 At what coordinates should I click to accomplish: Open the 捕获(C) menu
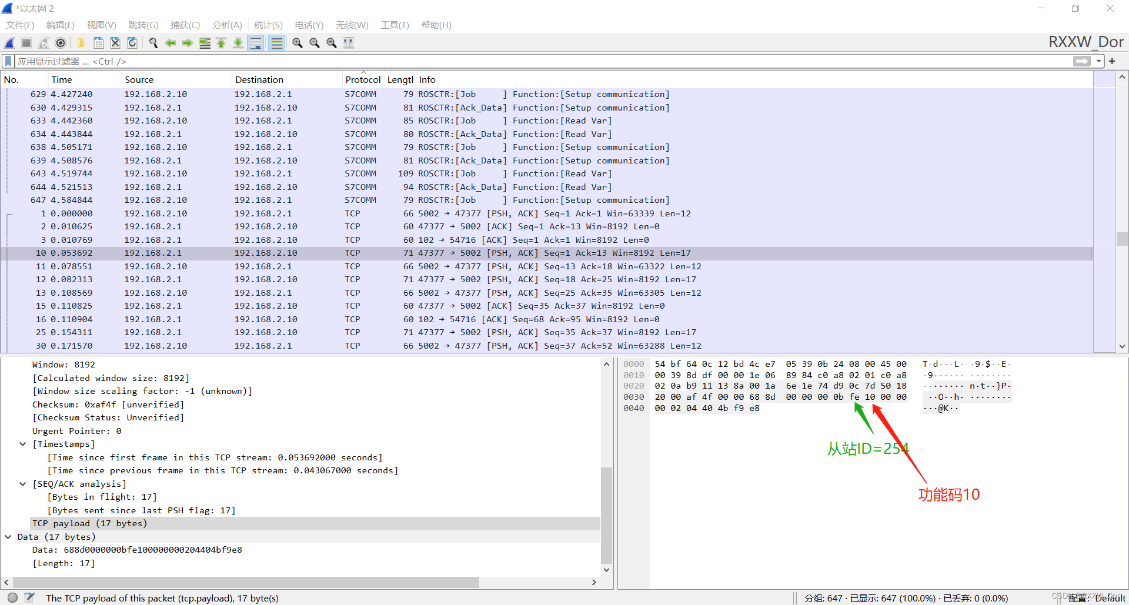coord(185,25)
